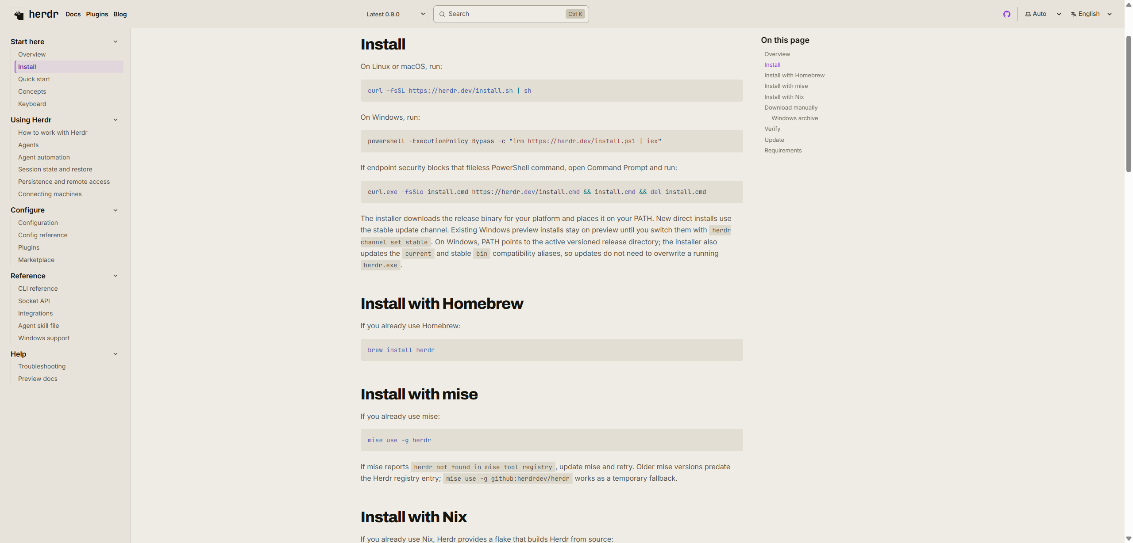Jump to Download manually section
This screenshot has width=1133, height=543.
(791, 107)
